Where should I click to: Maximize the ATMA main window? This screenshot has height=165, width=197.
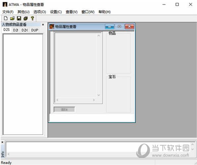pos(177,5)
